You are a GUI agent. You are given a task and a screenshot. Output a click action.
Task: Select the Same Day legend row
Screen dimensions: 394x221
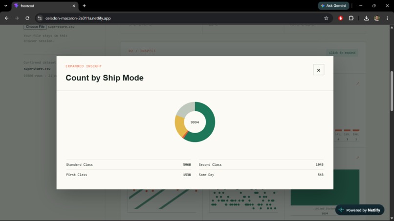point(261,175)
